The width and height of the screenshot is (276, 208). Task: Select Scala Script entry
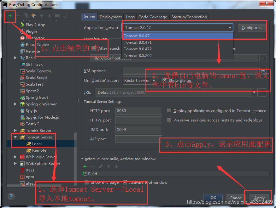click(36, 78)
